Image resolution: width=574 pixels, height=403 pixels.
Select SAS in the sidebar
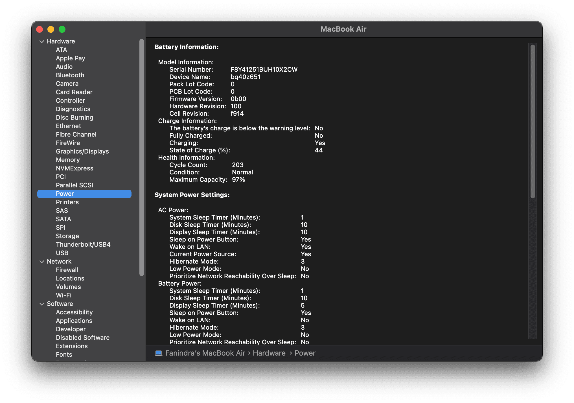tap(62, 211)
